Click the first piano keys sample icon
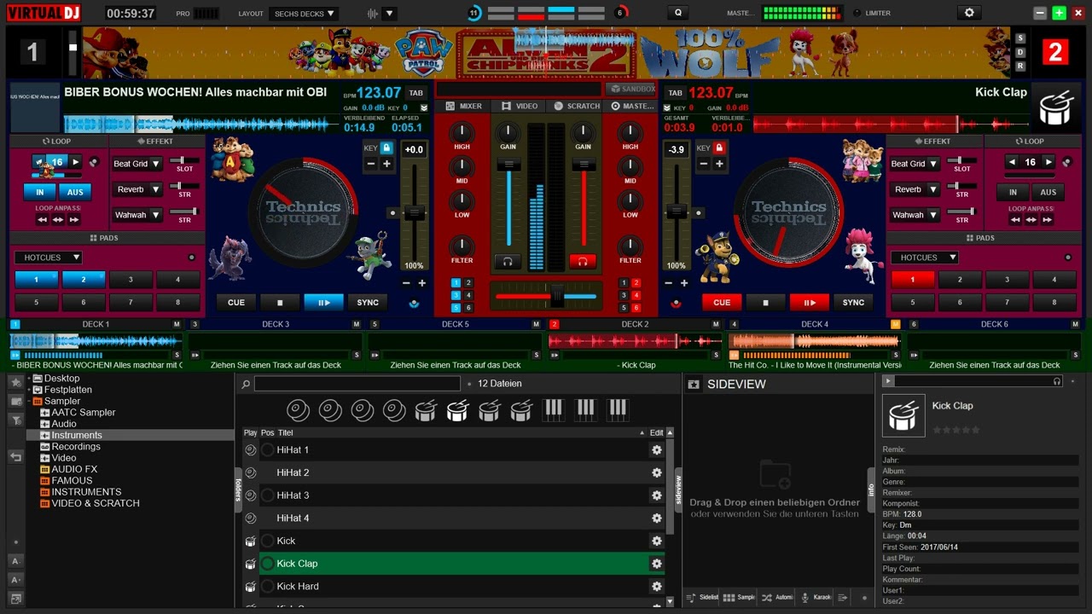Viewport: 1092px width, 614px height. point(554,410)
